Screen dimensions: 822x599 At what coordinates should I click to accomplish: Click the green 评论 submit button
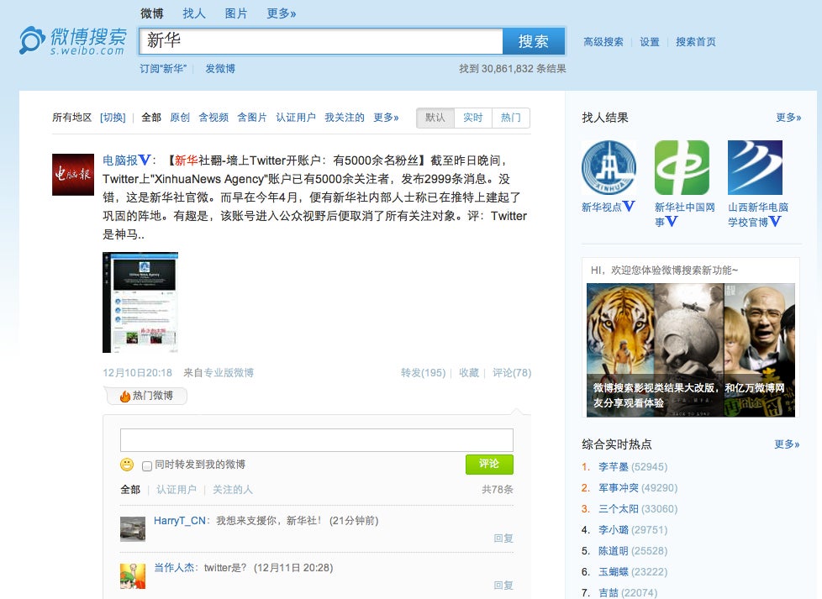489,464
